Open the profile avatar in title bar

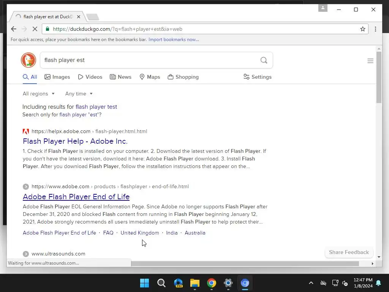[x=323, y=8]
